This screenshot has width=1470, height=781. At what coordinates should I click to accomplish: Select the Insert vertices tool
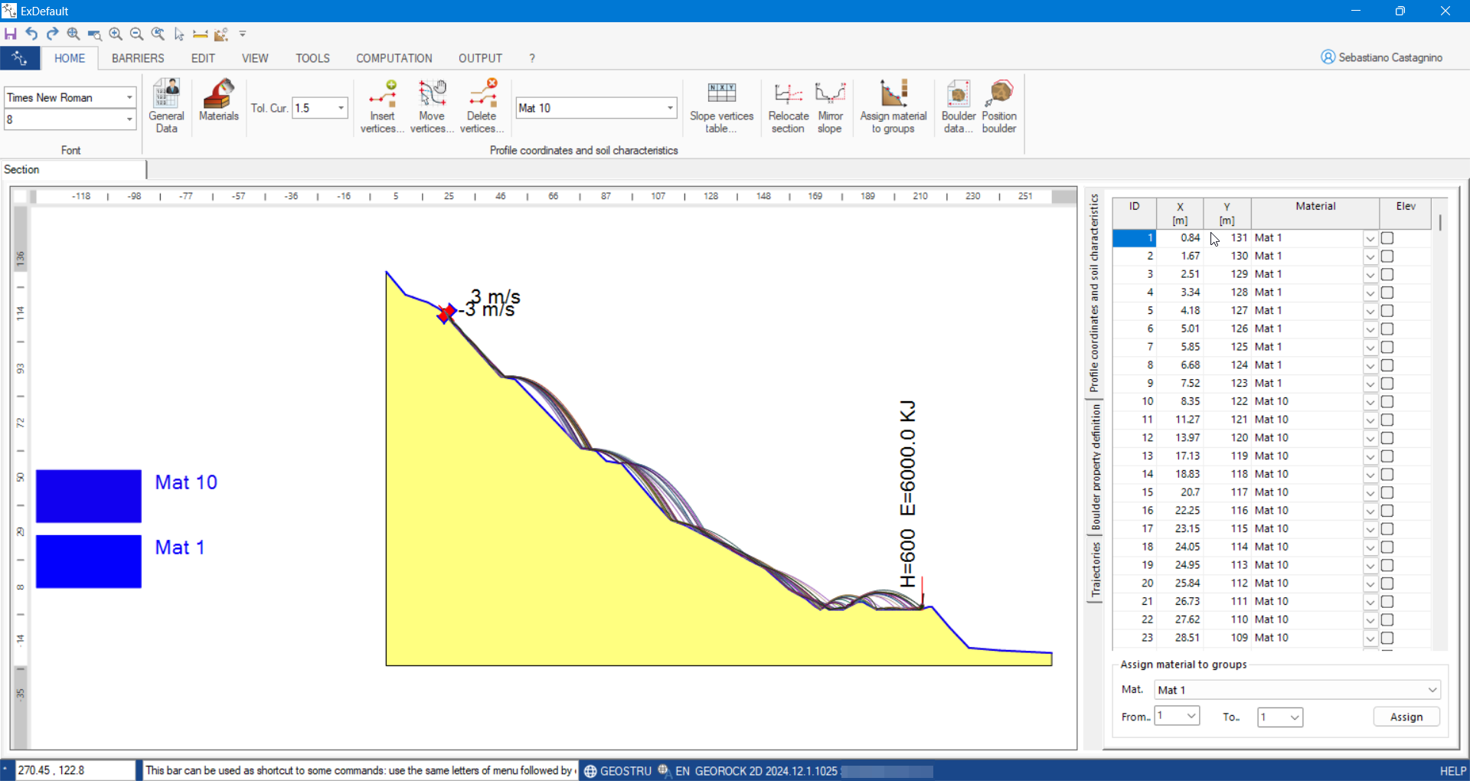[x=382, y=106]
